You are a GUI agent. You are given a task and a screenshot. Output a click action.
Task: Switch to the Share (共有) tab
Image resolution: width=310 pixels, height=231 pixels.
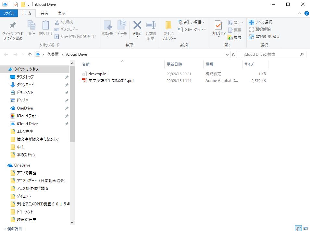click(x=44, y=13)
